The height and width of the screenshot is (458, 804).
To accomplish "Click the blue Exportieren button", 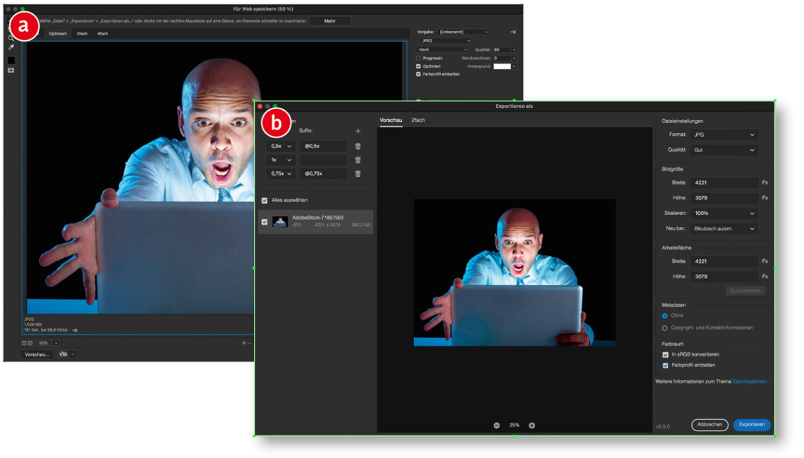I will pos(752,425).
